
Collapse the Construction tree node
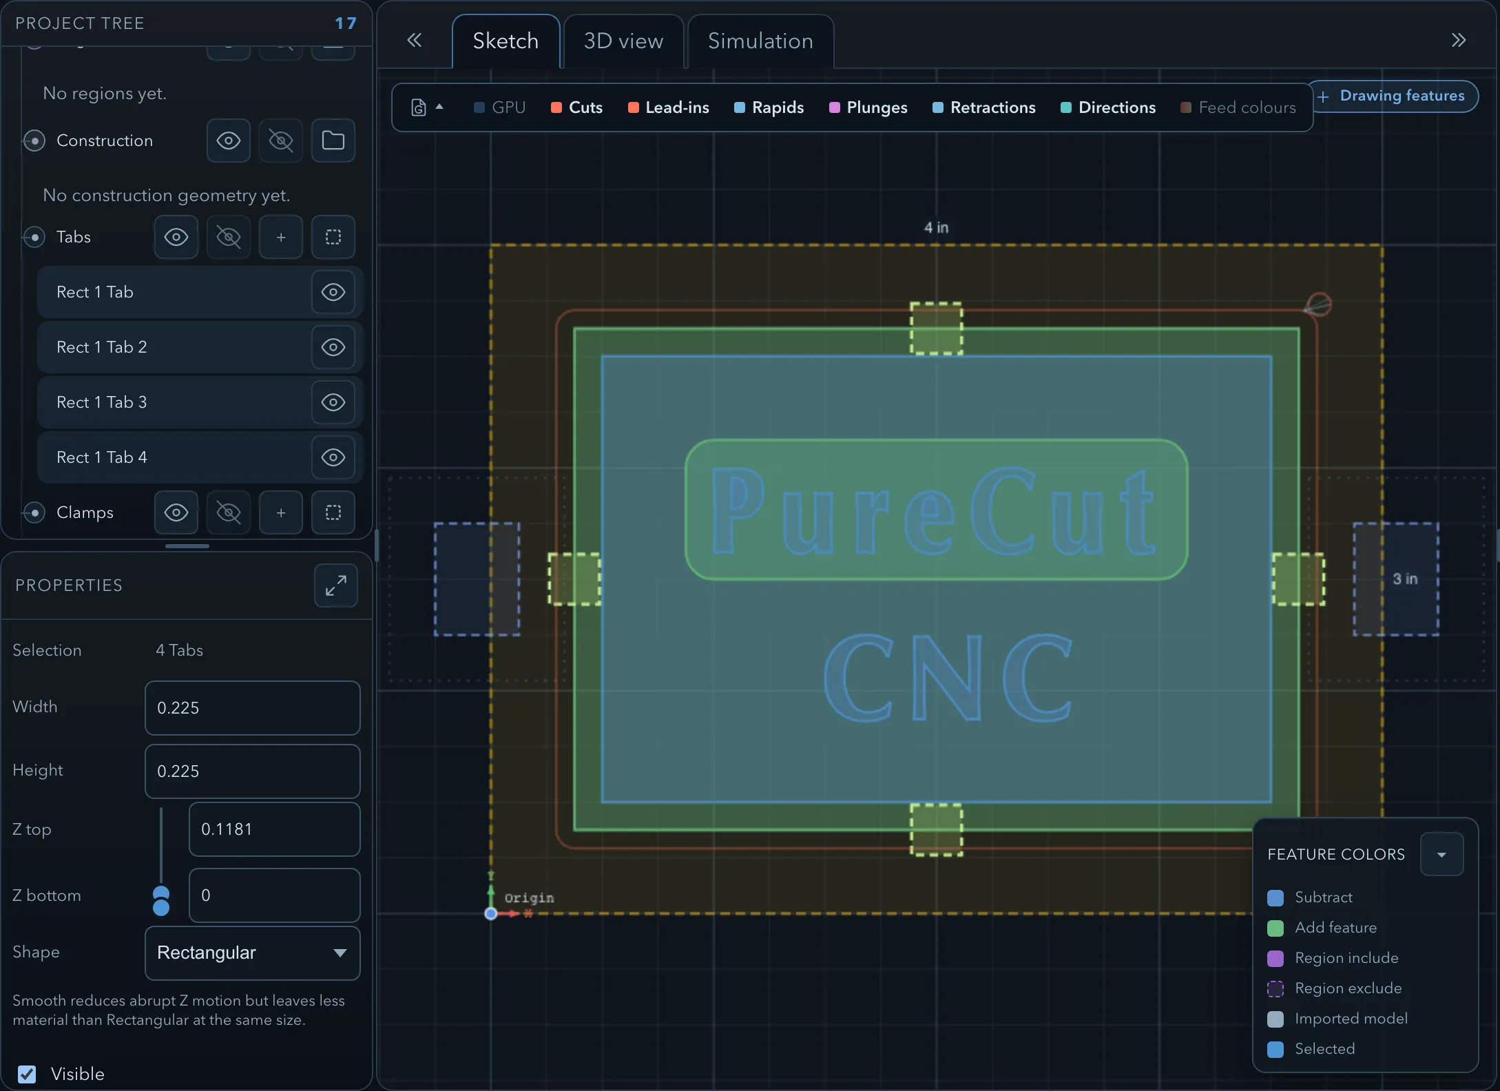[x=34, y=141]
